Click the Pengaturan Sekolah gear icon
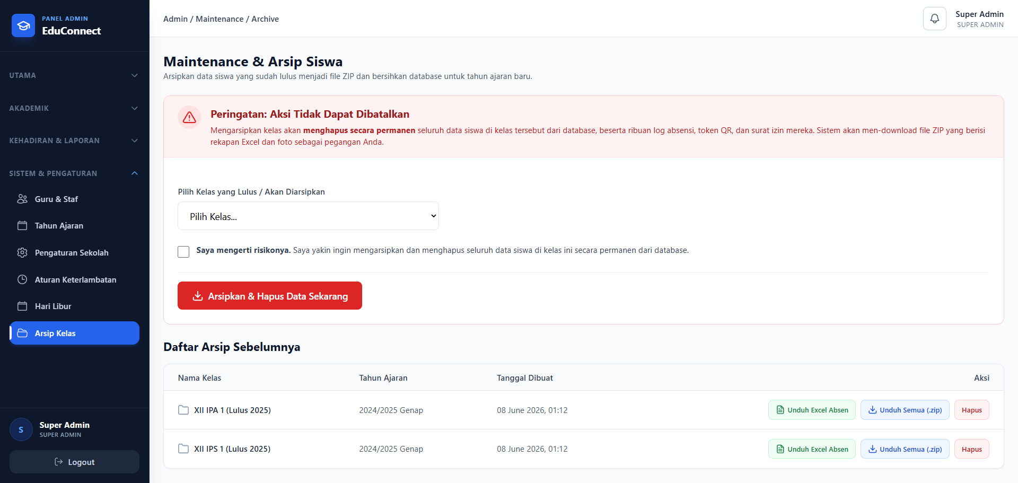 pyautogui.click(x=22, y=252)
